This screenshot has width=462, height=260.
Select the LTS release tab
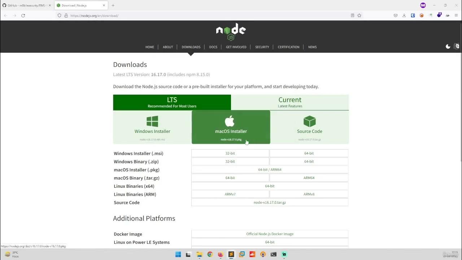(172, 102)
